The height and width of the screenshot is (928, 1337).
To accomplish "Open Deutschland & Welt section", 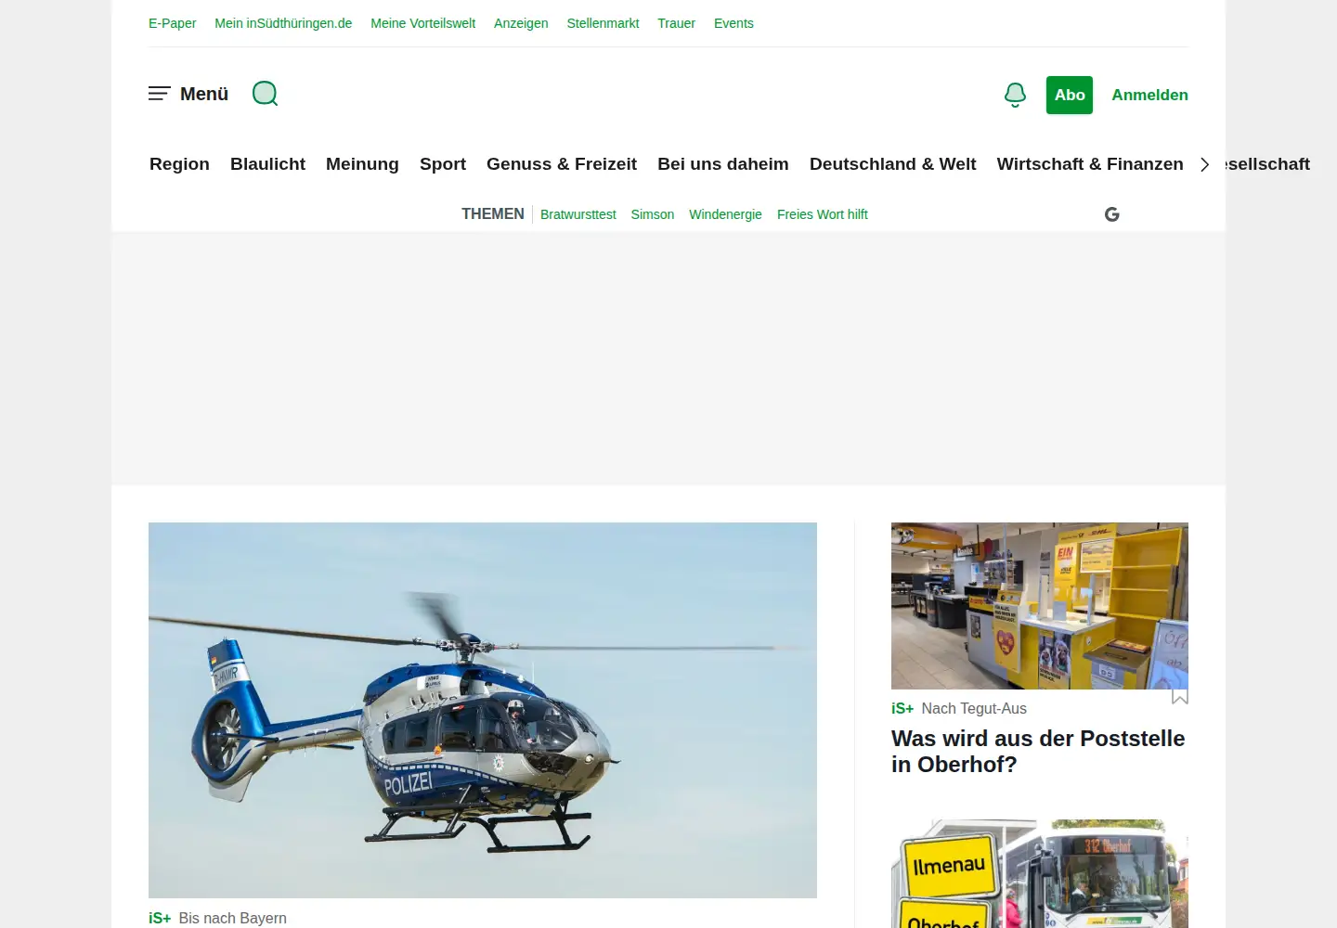I will point(892,164).
